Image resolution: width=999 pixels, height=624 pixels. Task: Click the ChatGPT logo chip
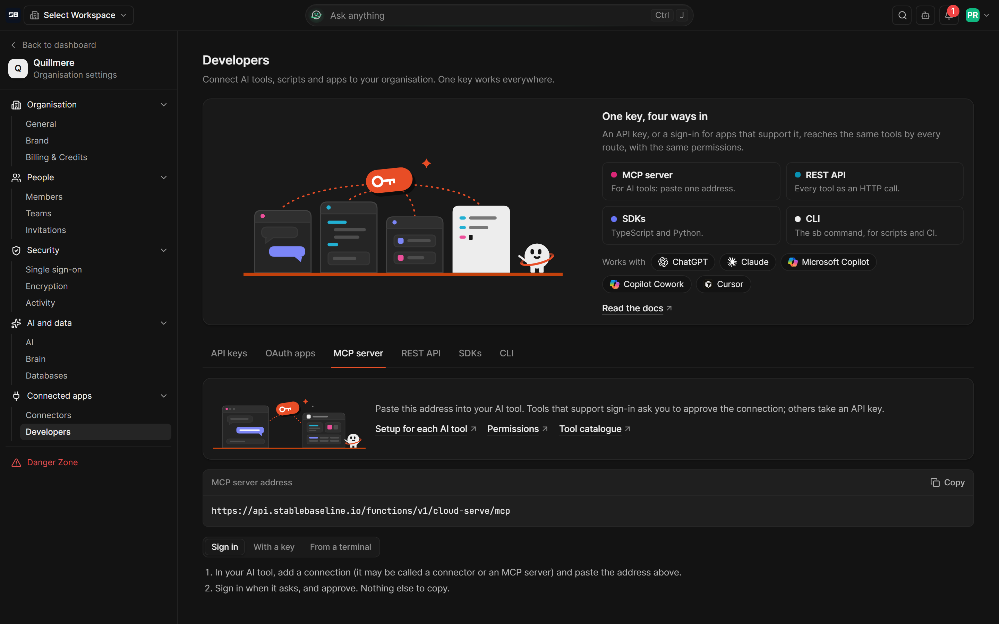[683, 262]
